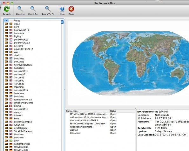
Task: Click the bandwidth icon beside BigBoy
Action: tap(6, 36)
